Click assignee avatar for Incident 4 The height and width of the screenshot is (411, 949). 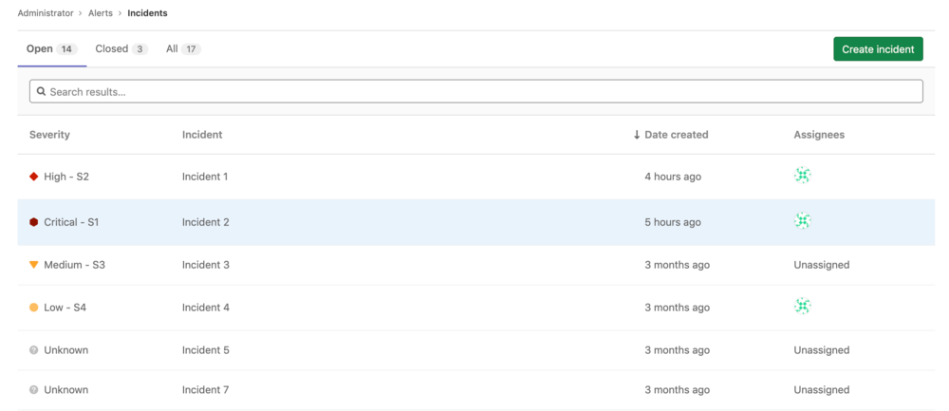(803, 306)
